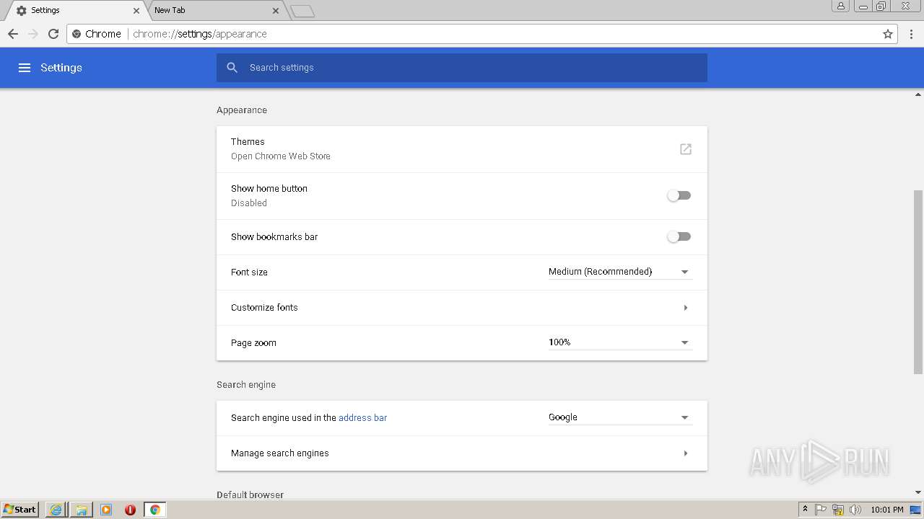Click the vertical scrollbar thumb
924x519 pixels.
918,282
